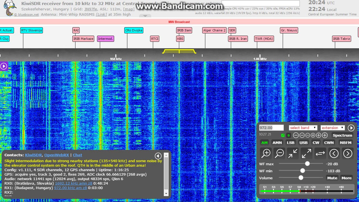
Task: Adjust the Volume slider
Action: coord(301,178)
